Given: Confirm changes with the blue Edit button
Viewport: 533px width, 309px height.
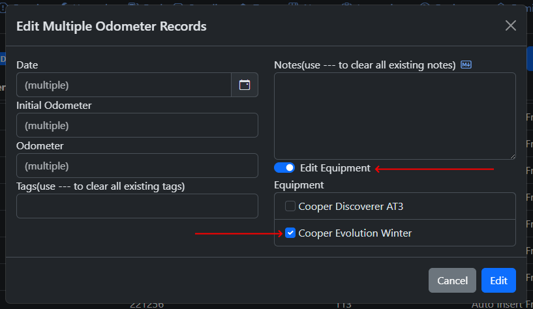Looking at the screenshot, I should [498, 280].
